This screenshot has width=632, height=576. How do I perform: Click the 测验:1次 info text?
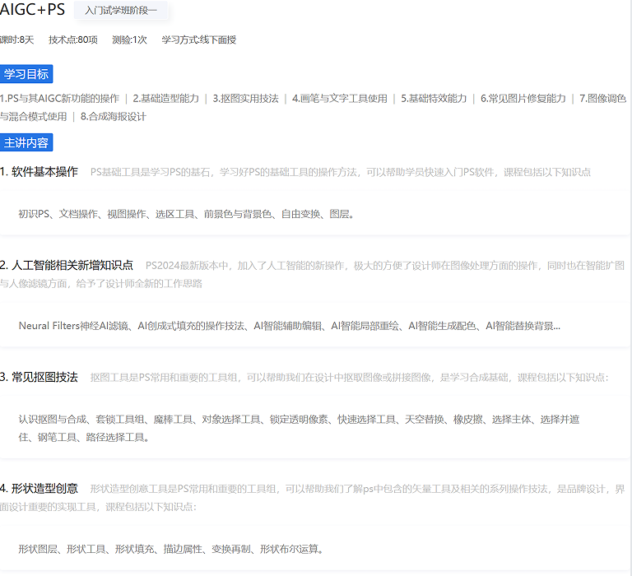pos(129,39)
